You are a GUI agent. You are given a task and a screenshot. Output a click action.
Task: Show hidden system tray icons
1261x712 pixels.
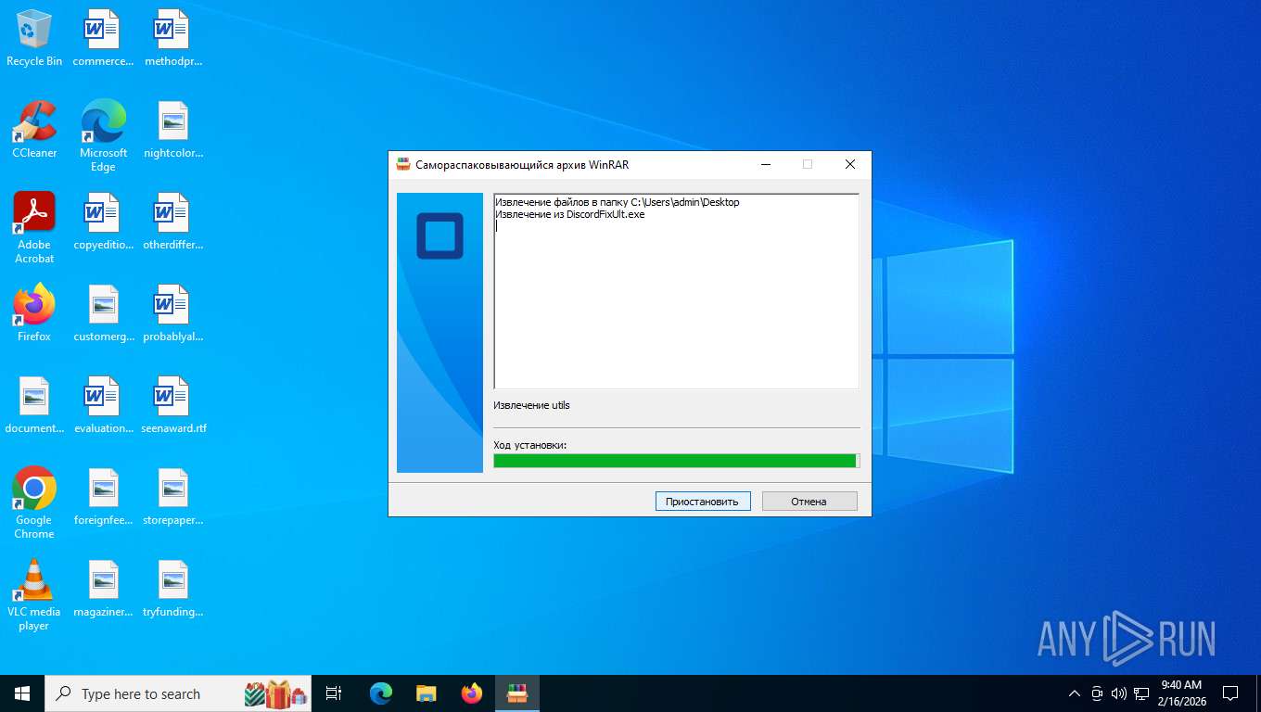click(x=1075, y=693)
